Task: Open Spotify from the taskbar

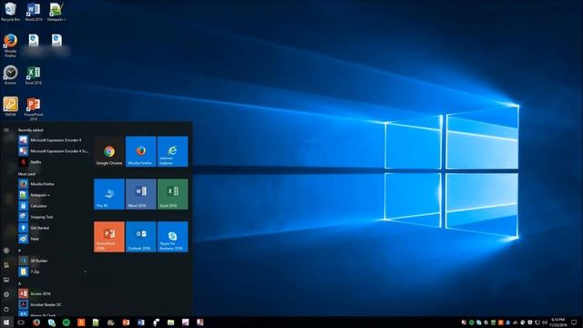Action: (x=66, y=323)
